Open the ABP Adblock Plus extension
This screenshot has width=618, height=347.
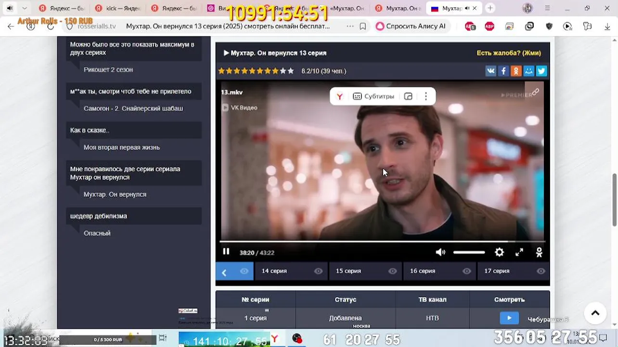[489, 27]
